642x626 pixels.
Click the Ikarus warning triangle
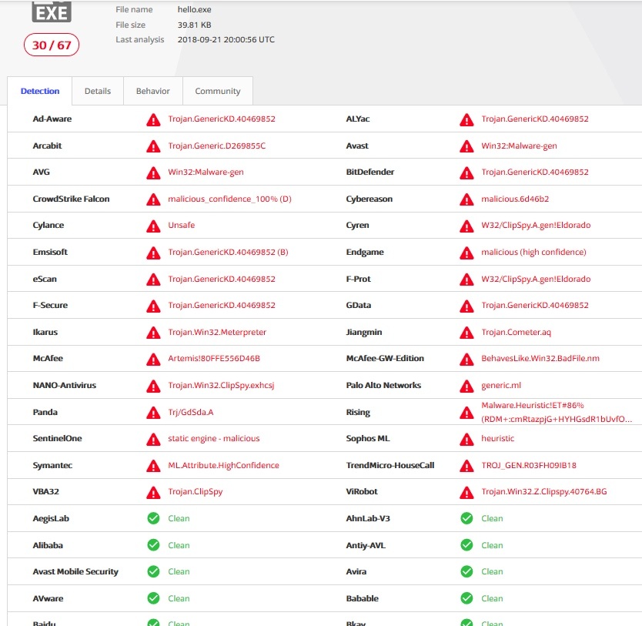[153, 333]
